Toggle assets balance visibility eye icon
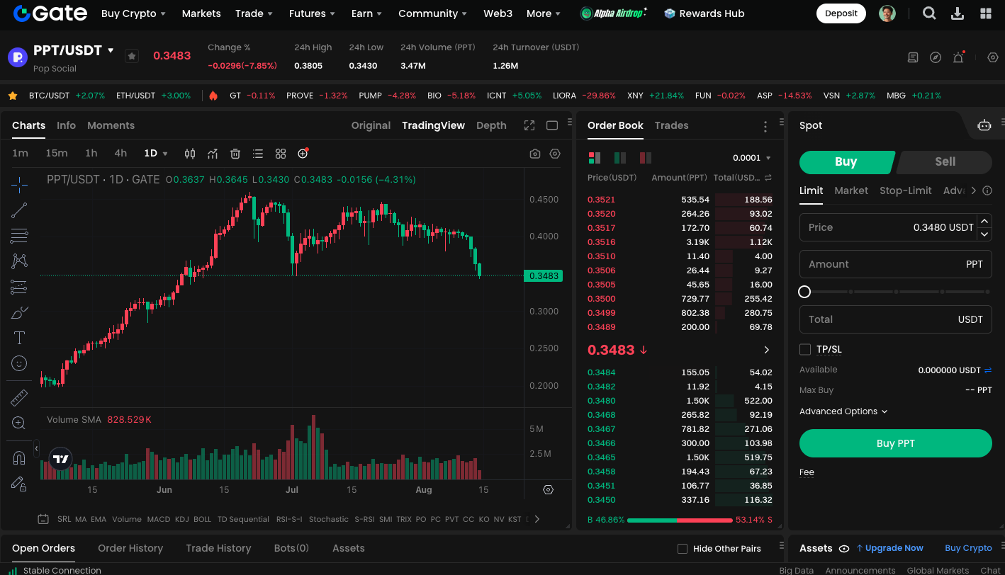 click(x=844, y=548)
